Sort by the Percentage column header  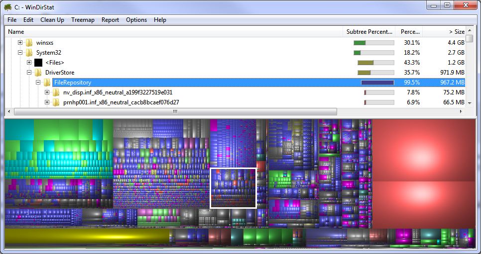pos(409,31)
